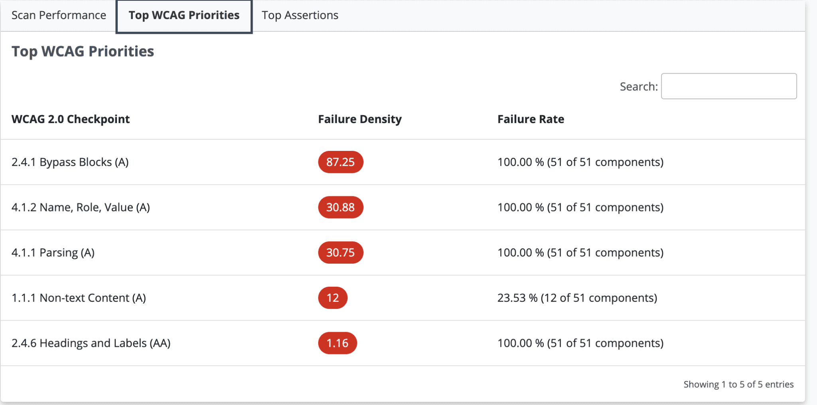Sort by WCAG 2.0 Checkpoint column header

(x=71, y=119)
